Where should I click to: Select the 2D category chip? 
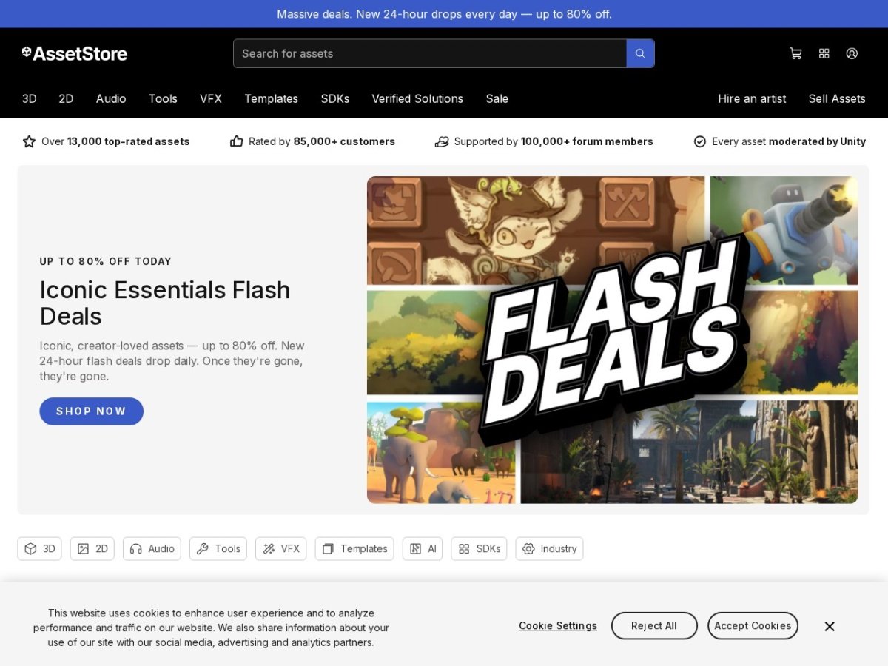click(x=92, y=548)
